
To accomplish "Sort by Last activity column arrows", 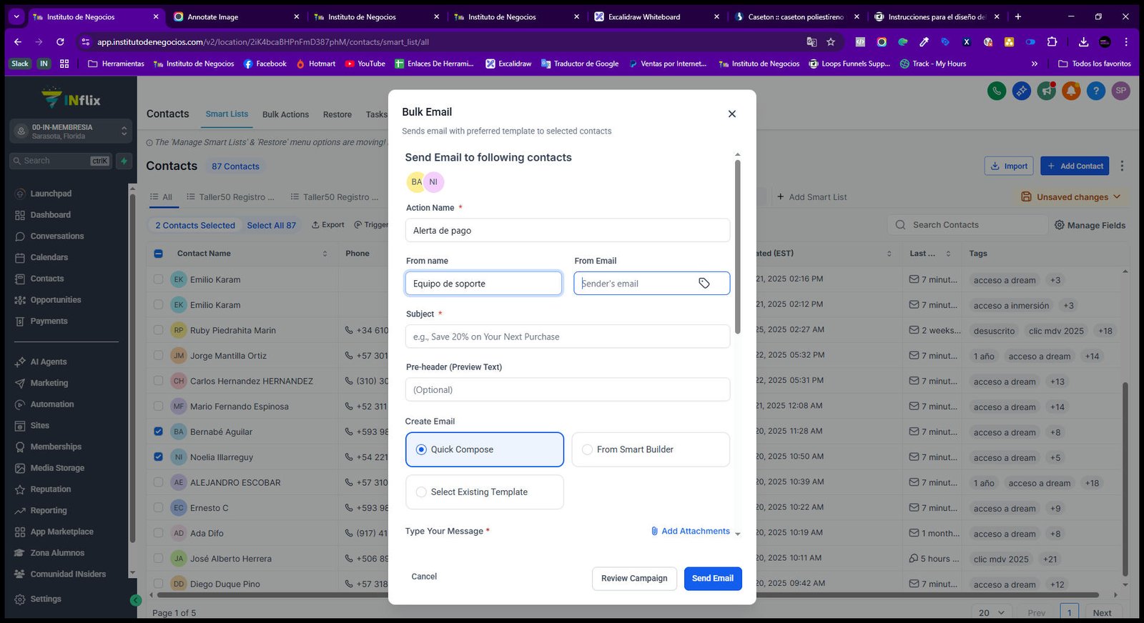I will tap(948, 254).
